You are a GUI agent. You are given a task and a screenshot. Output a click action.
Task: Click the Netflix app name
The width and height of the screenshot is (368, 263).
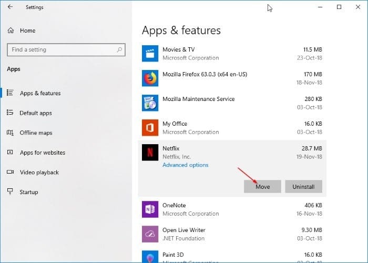[171, 148]
